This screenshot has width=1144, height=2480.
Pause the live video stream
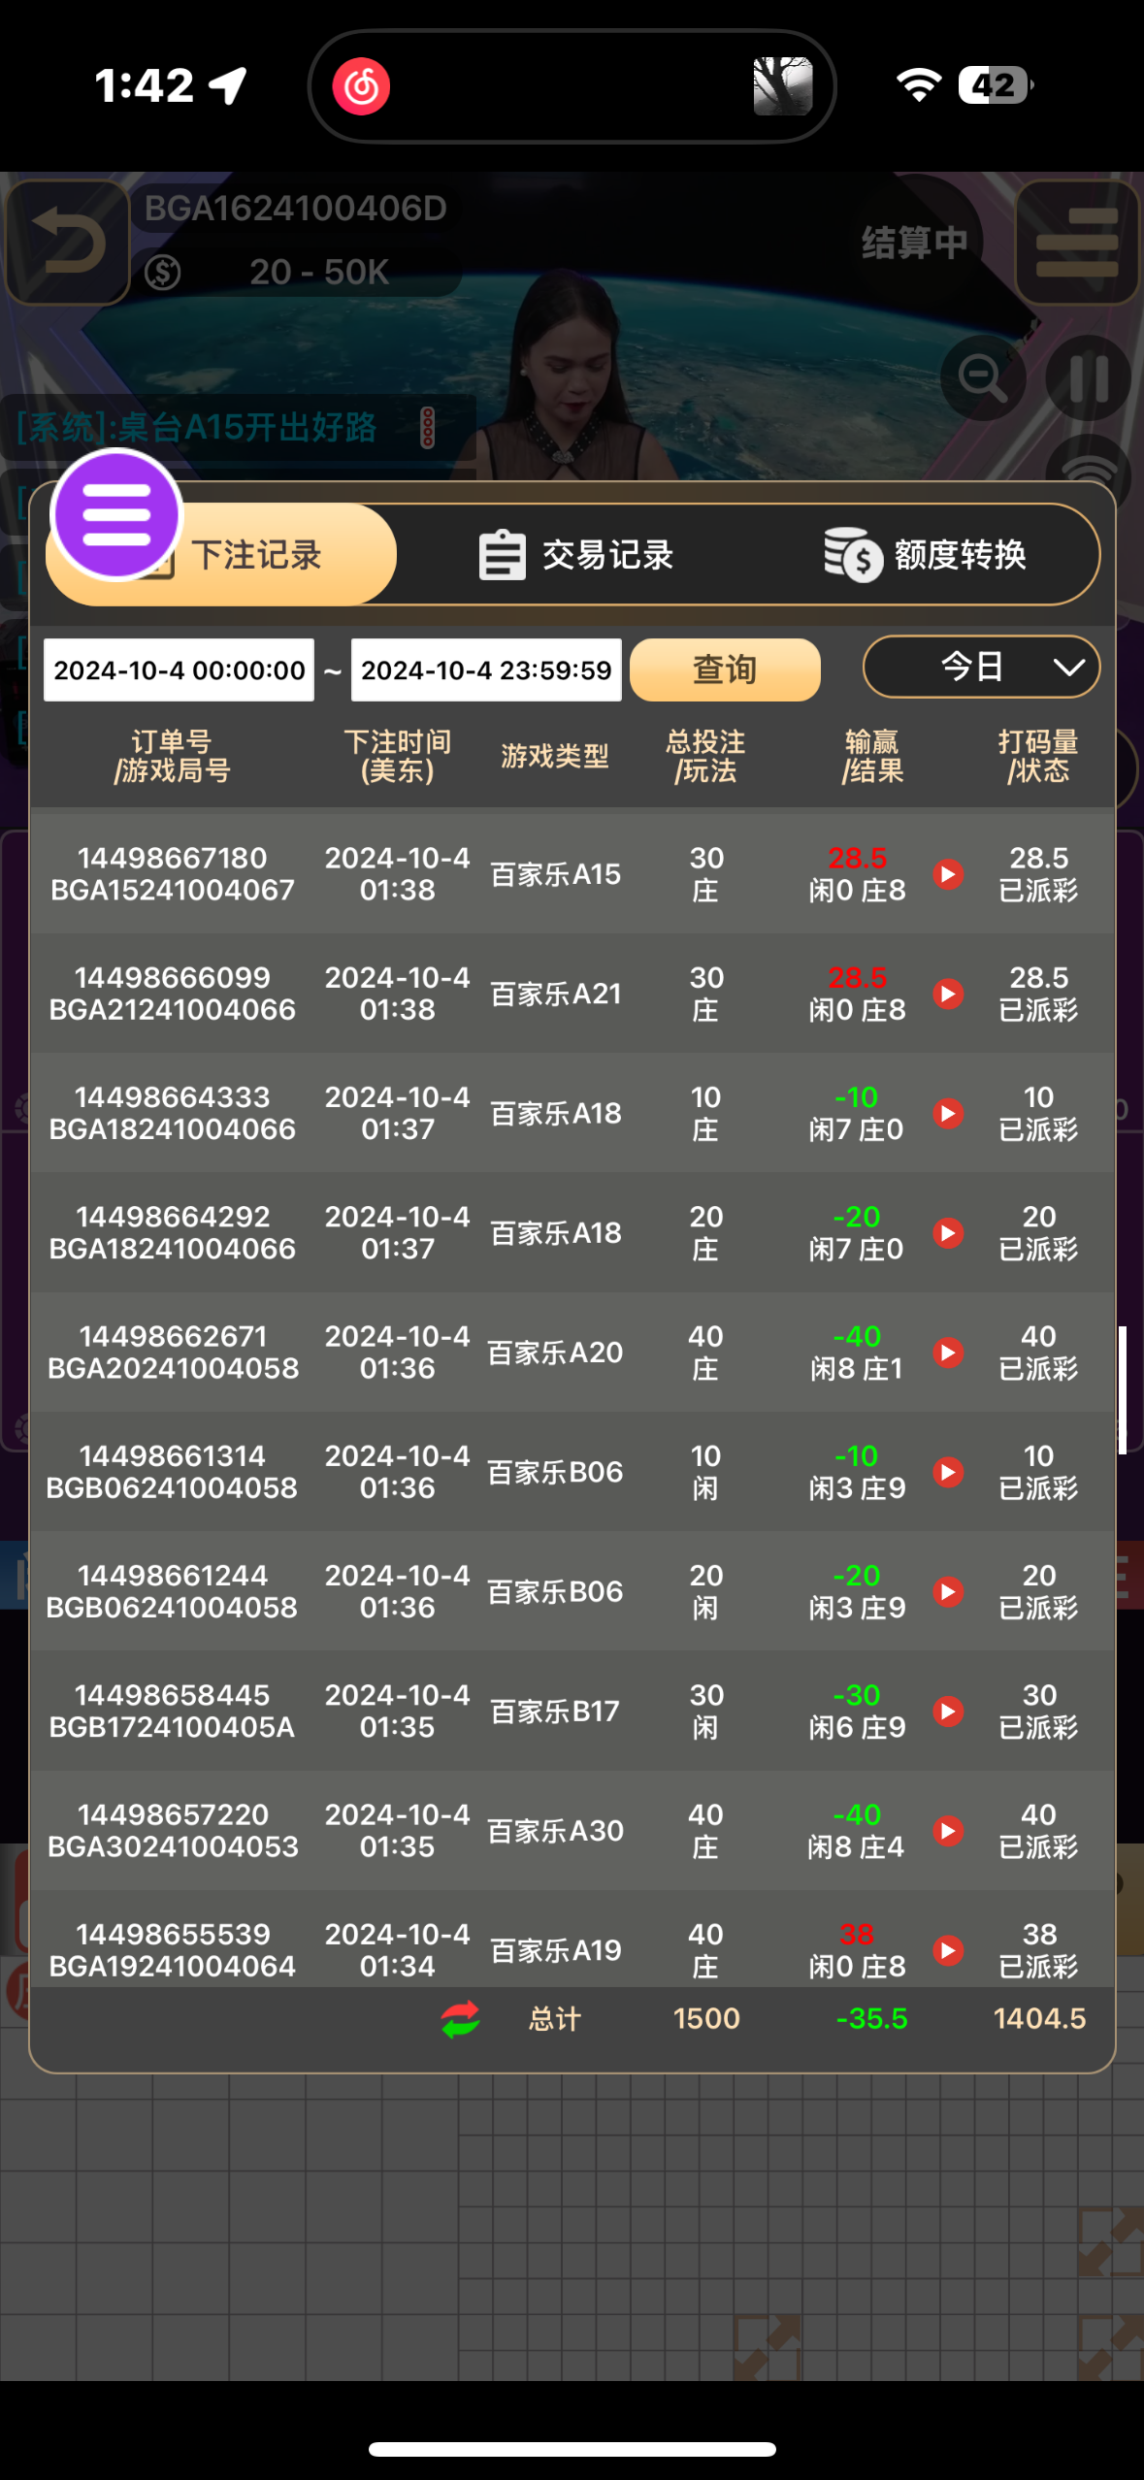1088,377
